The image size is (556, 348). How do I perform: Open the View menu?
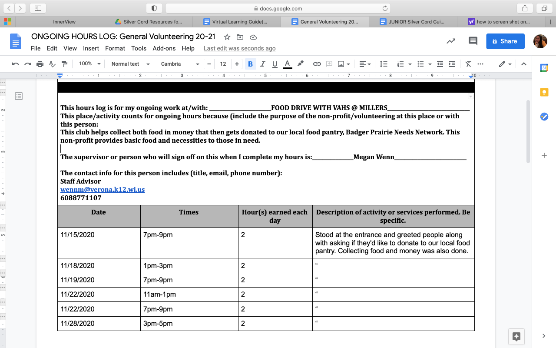tap(70, 48)
